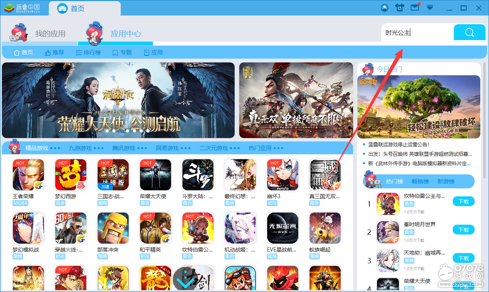This screenshot has width=489, height=292.
Task: Click the blue download arrow floating button
Action: [184, 278]
